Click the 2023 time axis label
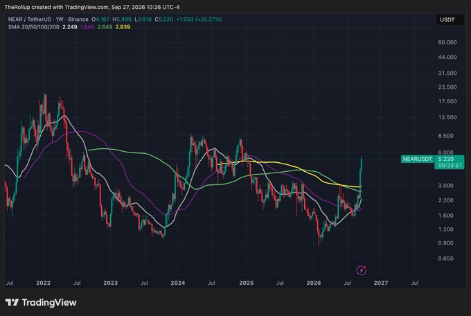Viewport: 471px width, 316px height. 111,283
